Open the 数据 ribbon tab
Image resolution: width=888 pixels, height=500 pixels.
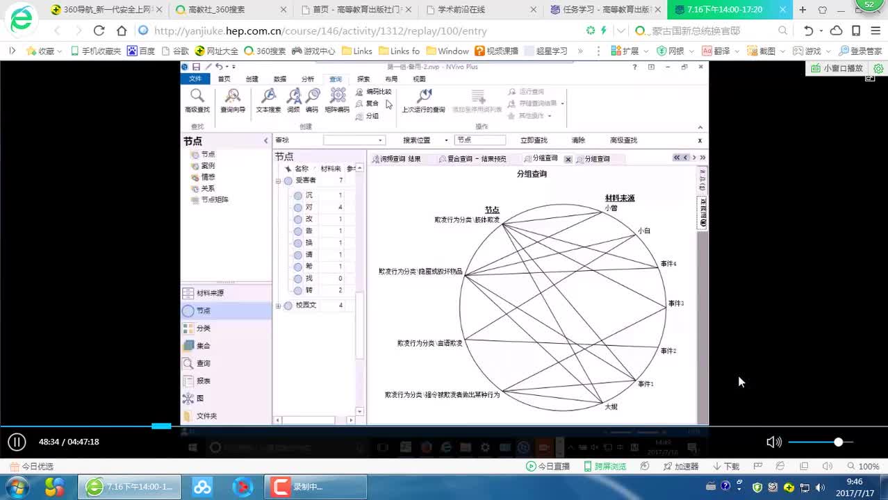[279, 79]
